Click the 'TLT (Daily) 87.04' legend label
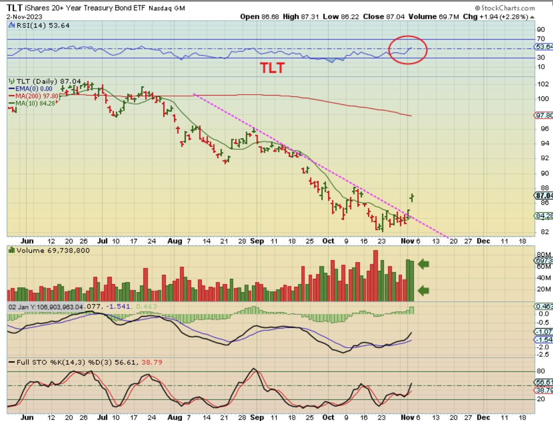This screenshot has height=421, width=553. point(48,82)
